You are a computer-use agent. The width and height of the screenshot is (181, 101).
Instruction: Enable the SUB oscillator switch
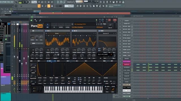pos(31,31)
